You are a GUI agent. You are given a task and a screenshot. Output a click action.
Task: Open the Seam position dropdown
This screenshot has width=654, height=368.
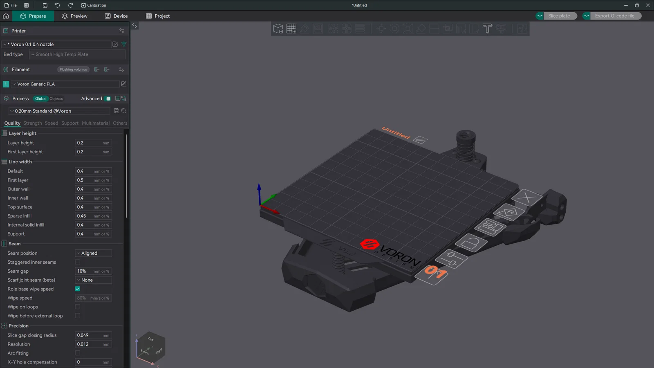(x=94, y=253)
